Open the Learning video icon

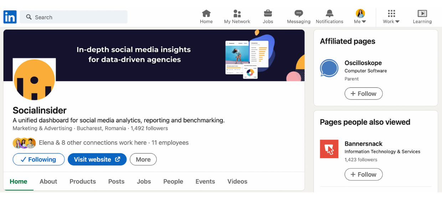click(422, 14)
